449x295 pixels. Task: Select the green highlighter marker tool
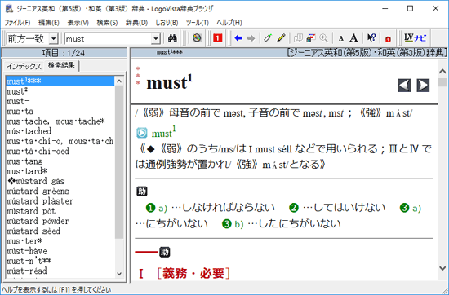(x=268, y=38)
